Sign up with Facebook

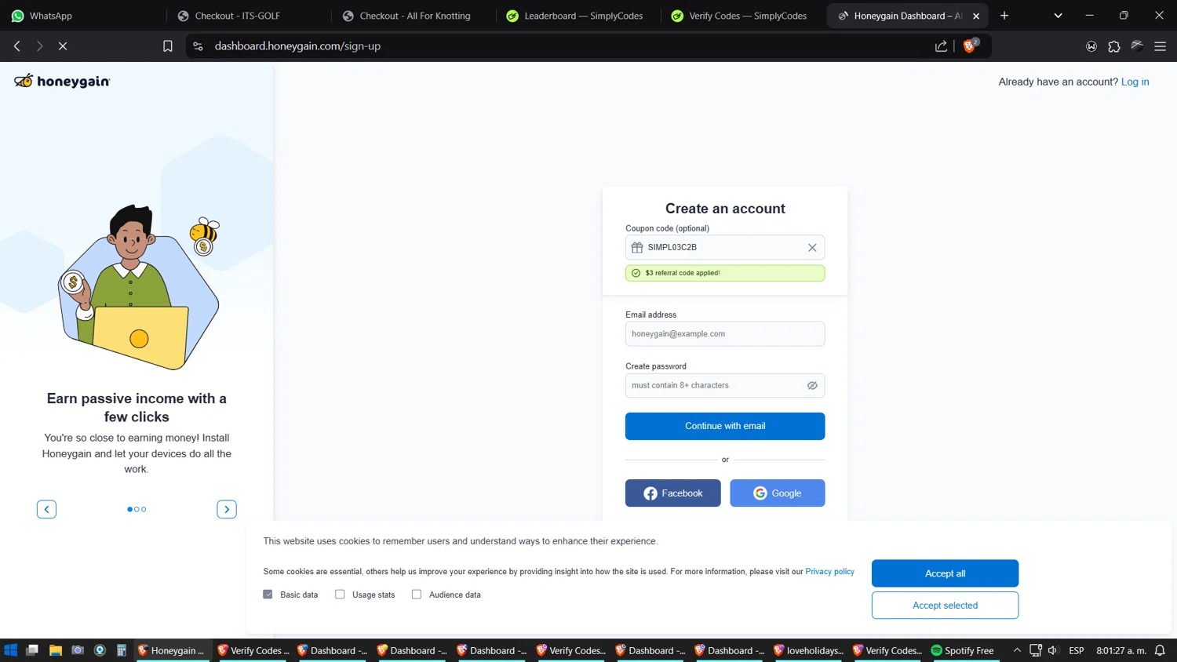(x=672, y=493)
